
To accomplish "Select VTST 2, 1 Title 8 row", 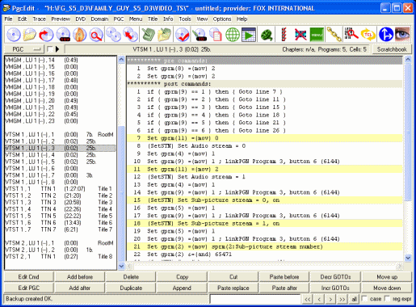I will tap(61, 257).
